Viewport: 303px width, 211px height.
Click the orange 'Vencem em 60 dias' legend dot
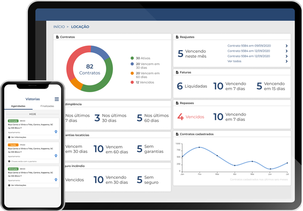[x=132, y=73]
